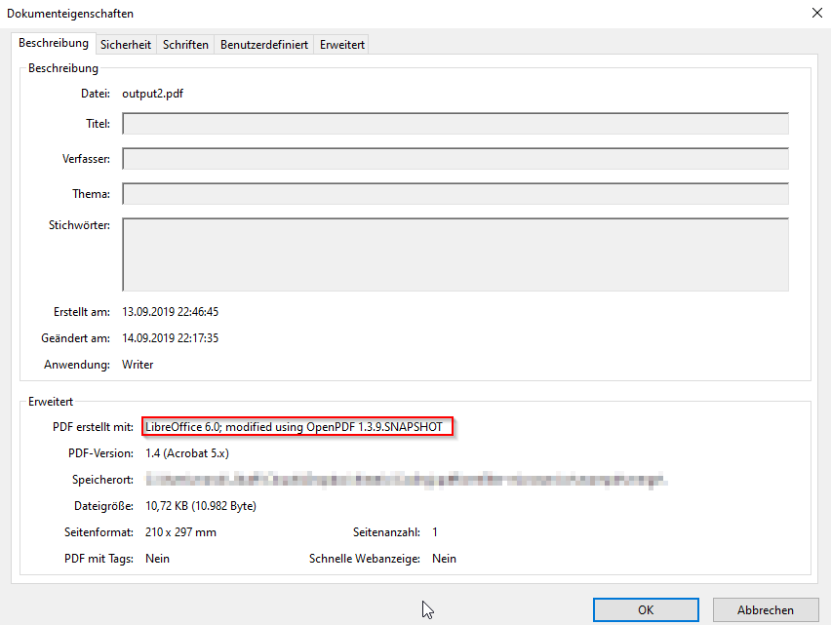This screenshot has width=831, height=625.
Task: Click the Anwendung value Writer
Action: coord(137,364)
